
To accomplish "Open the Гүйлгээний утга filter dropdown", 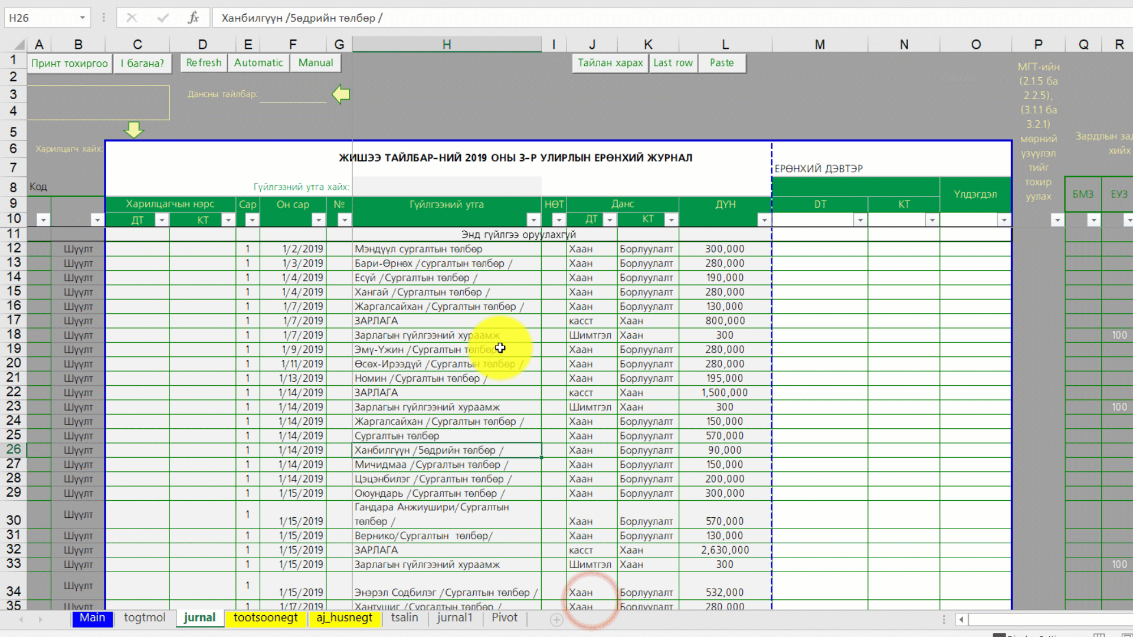I will [533, 220].
